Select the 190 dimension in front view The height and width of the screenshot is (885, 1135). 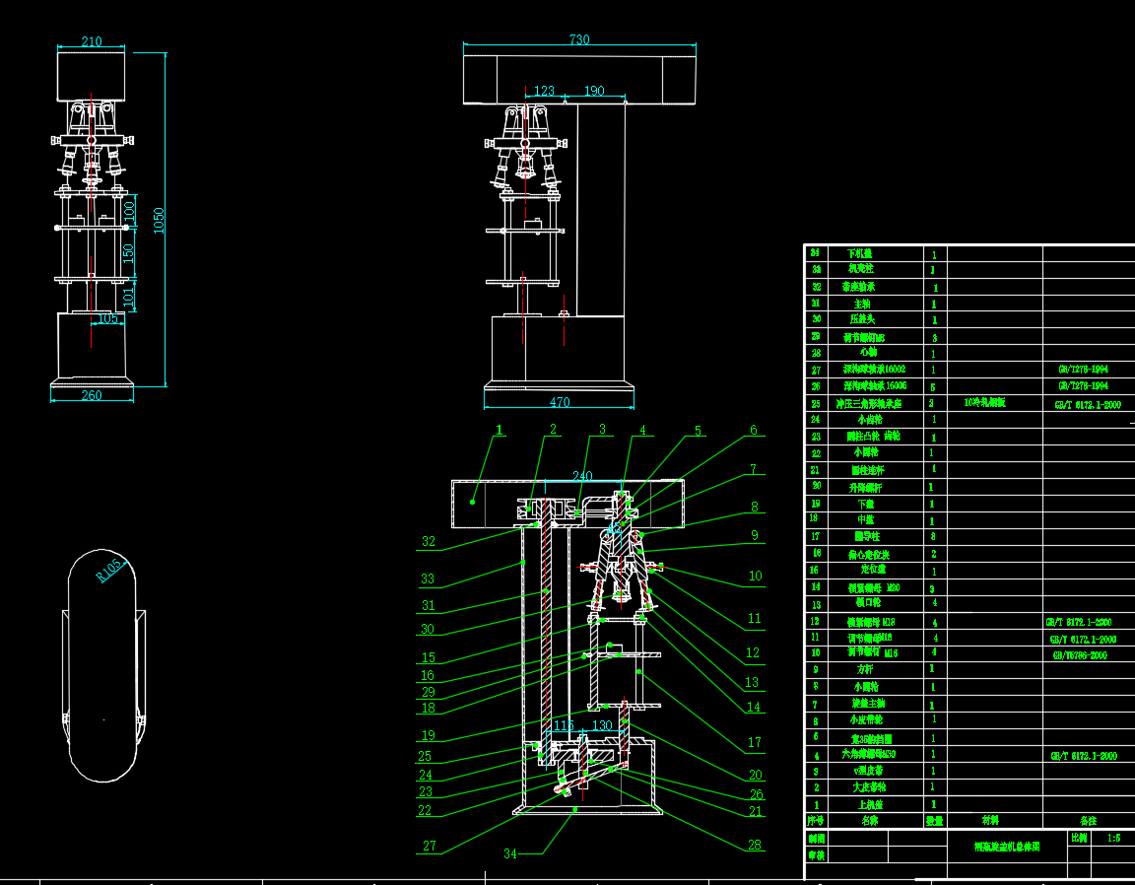[594, 91]
